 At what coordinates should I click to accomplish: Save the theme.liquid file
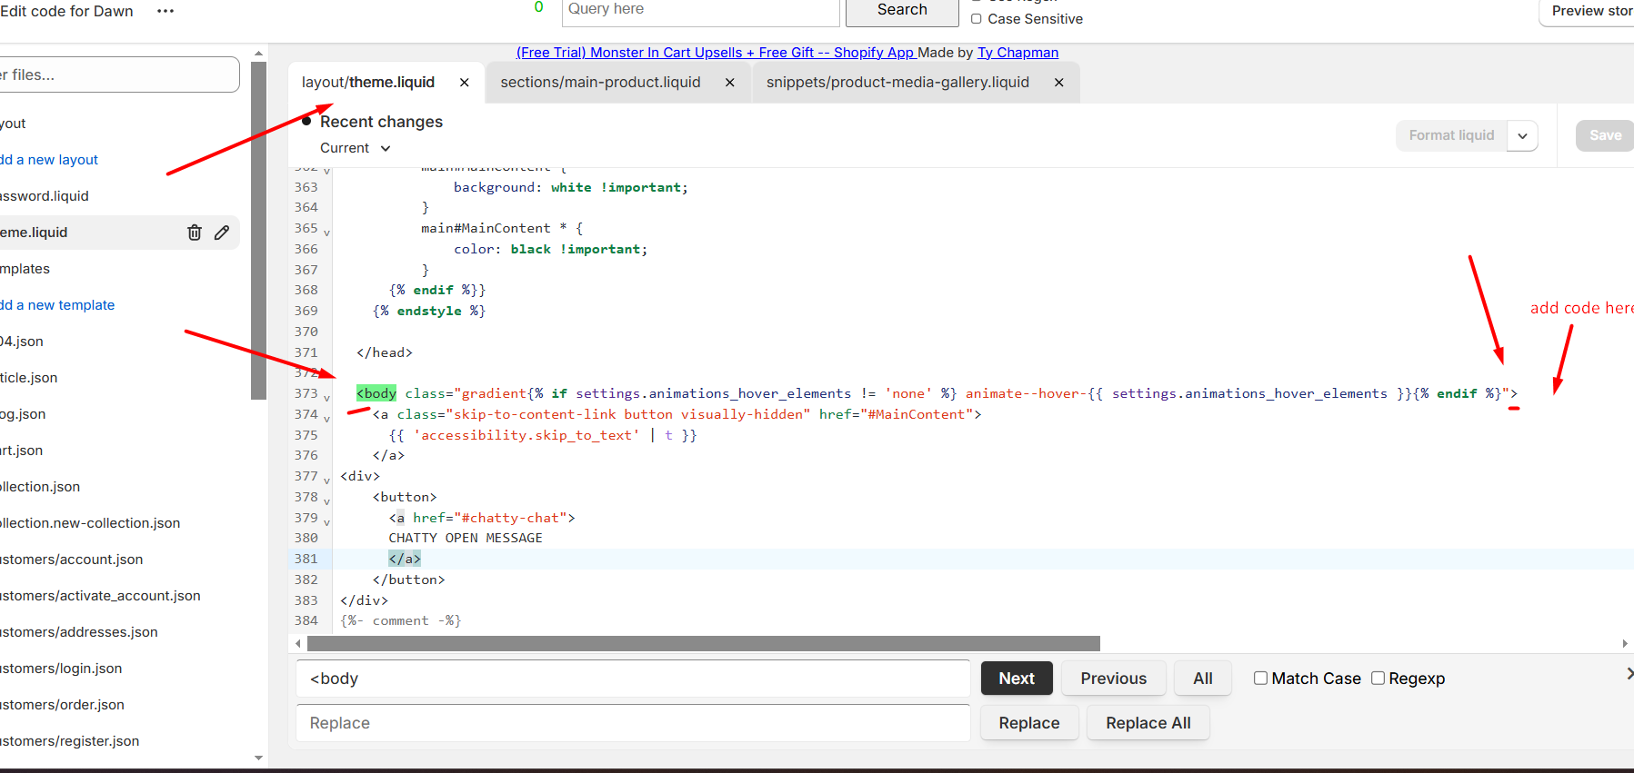(x=1605, y=136)
